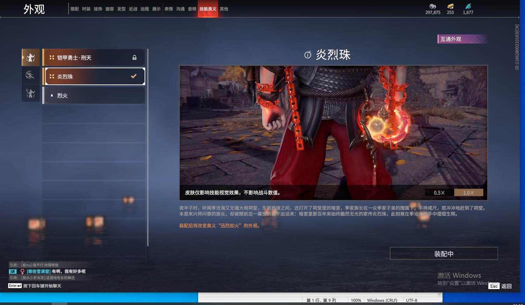Open the 近战 tab
The image size is (525, 305).
point(133,9)
